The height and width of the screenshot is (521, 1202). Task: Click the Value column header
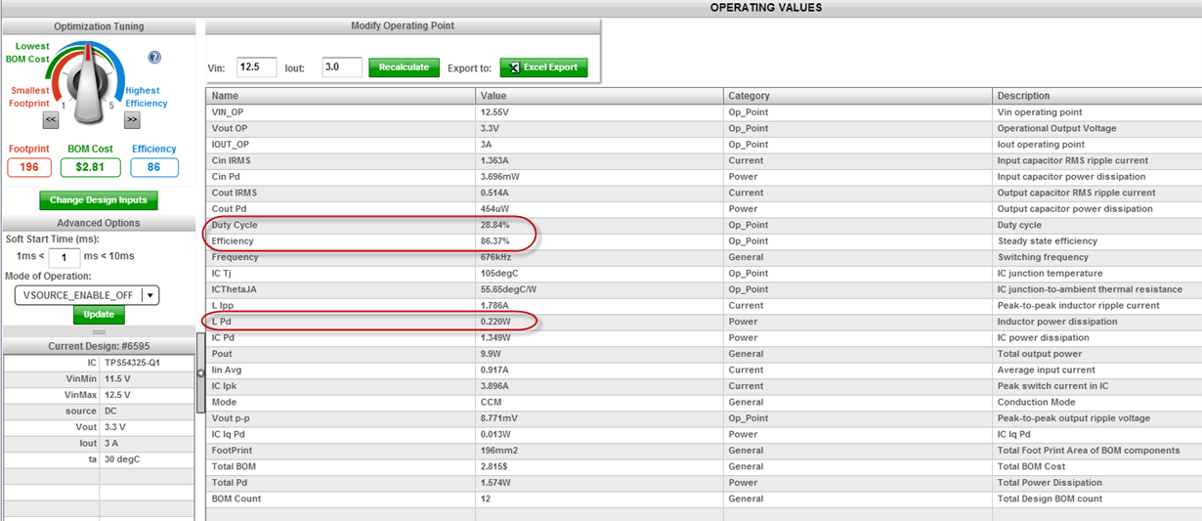600,96
